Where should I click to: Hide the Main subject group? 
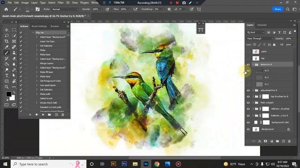click(248, 103)
